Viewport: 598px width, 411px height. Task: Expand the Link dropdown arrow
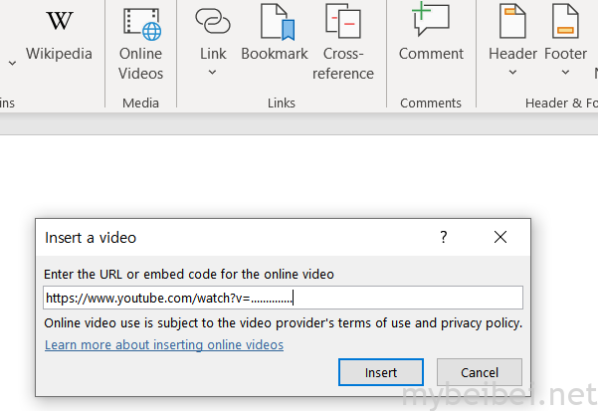click(x=212, y=72)
